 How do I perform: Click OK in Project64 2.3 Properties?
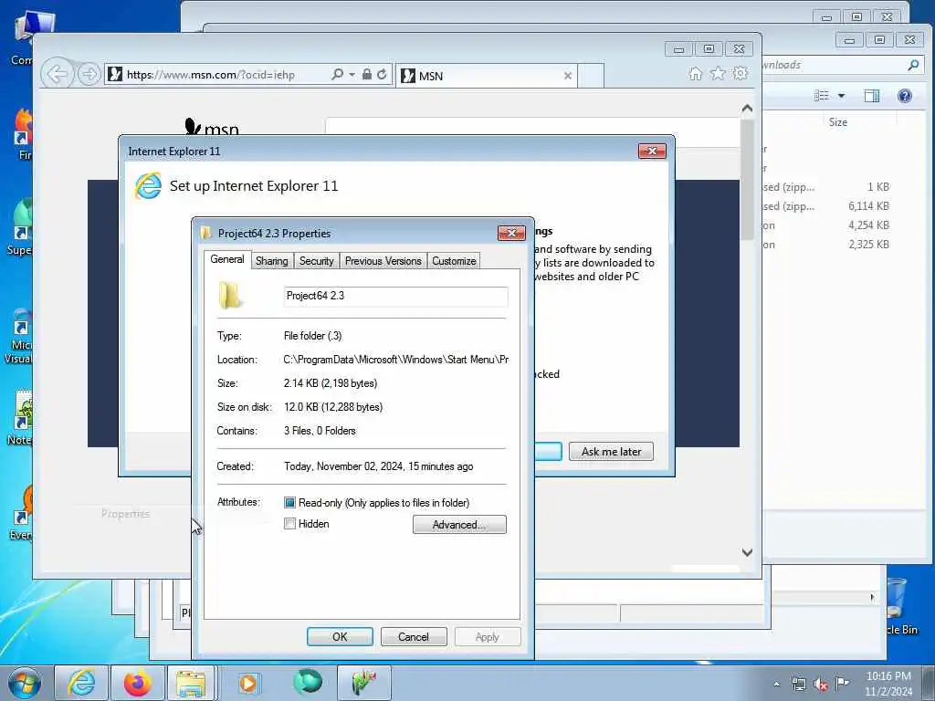point(340,636)
